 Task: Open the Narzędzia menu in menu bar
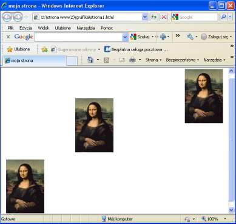(86, 28)
